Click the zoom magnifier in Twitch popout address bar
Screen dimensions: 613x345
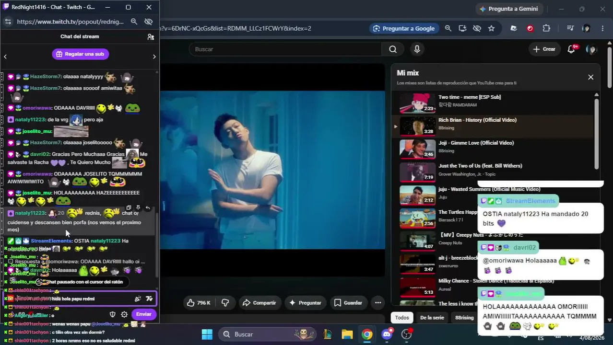(x=134, y=22)
